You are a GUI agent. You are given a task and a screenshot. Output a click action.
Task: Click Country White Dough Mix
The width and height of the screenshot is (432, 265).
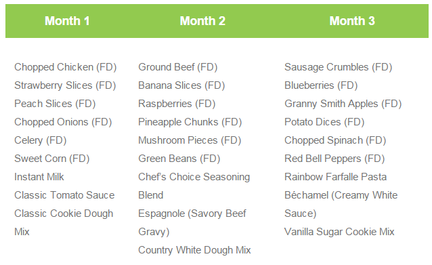[x=194, y=250]
